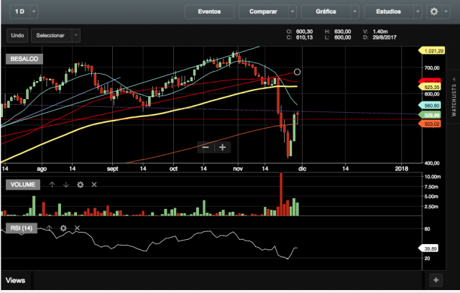The width and height of the screenshot is (460, 293).
Task: Open the Gráfica menu
Action: point(326,11)
